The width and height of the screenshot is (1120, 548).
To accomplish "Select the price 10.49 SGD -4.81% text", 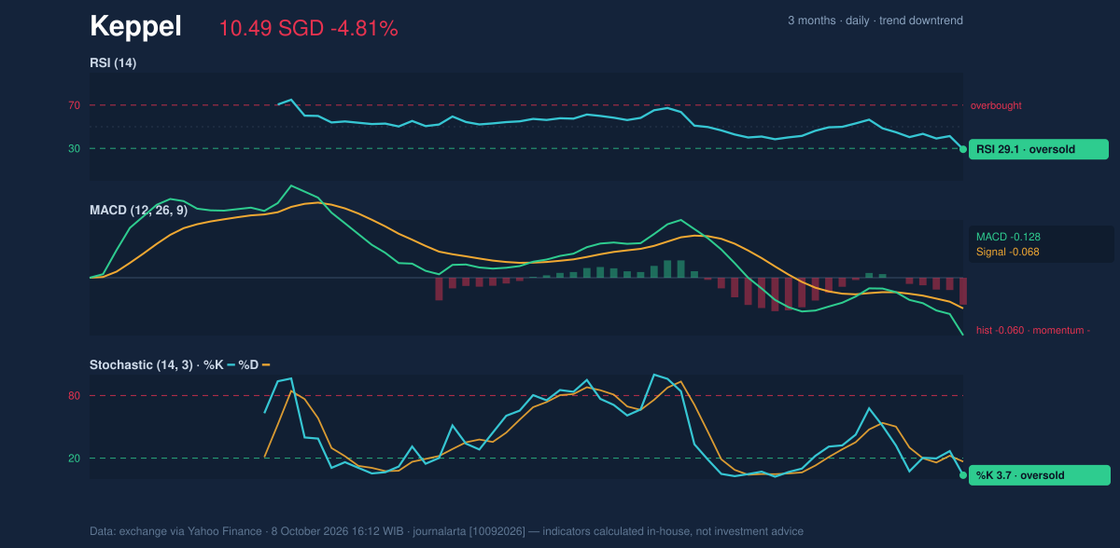I will (308, 29).
